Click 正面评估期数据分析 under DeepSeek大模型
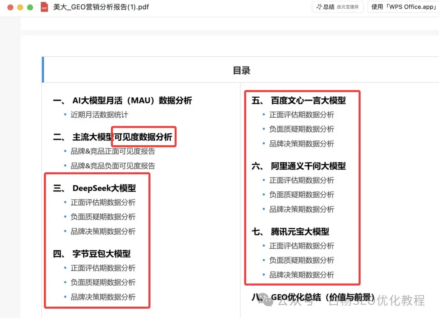439x318 pixels. 103,202
